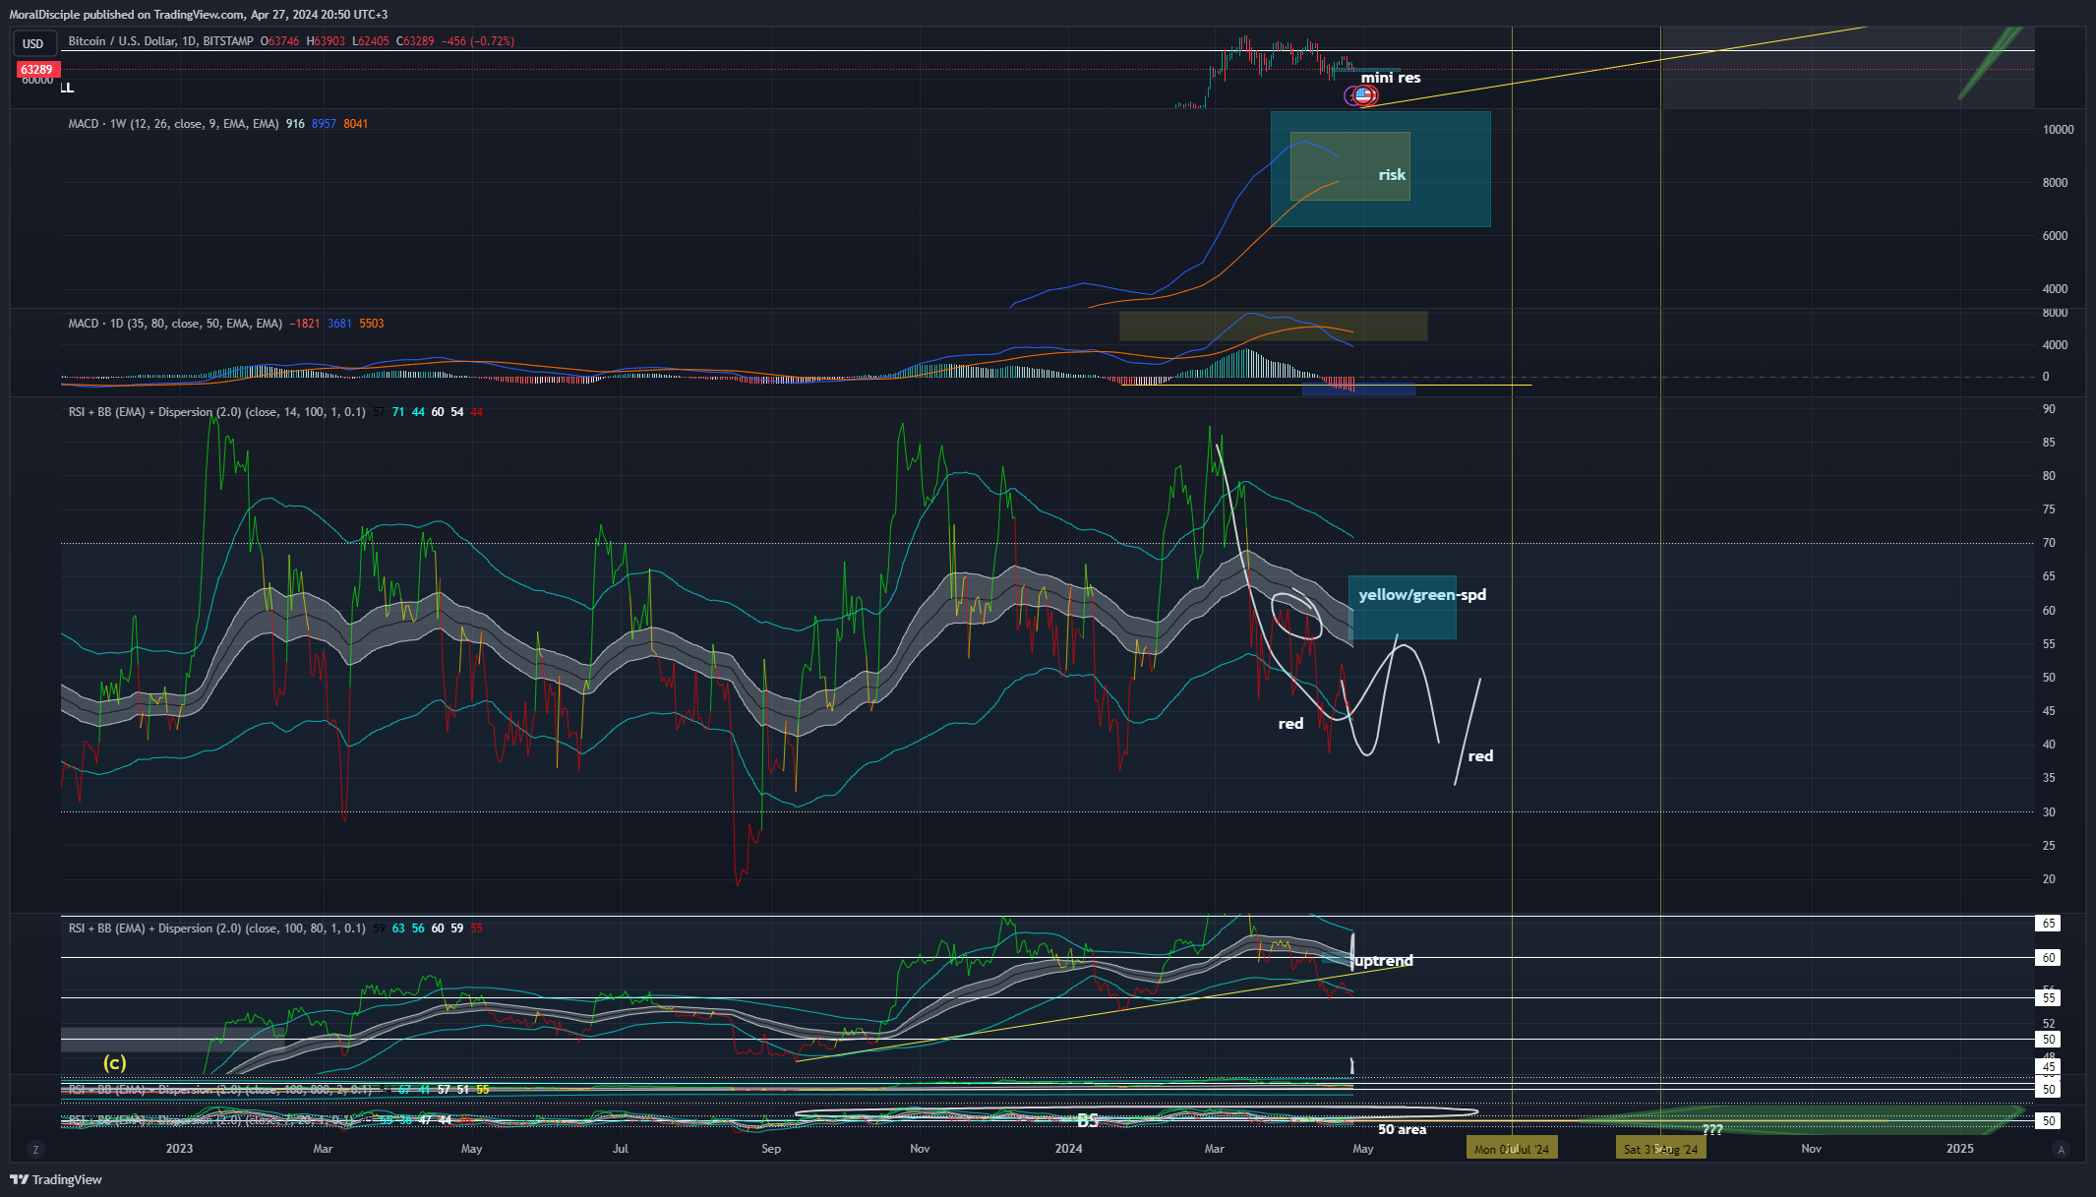
Task: Click the mini res annotation
Action: tap(1391, 78)
